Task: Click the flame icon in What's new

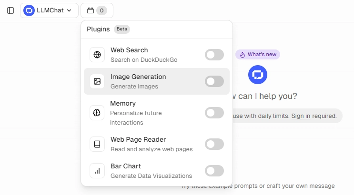Action: point(242,55)
